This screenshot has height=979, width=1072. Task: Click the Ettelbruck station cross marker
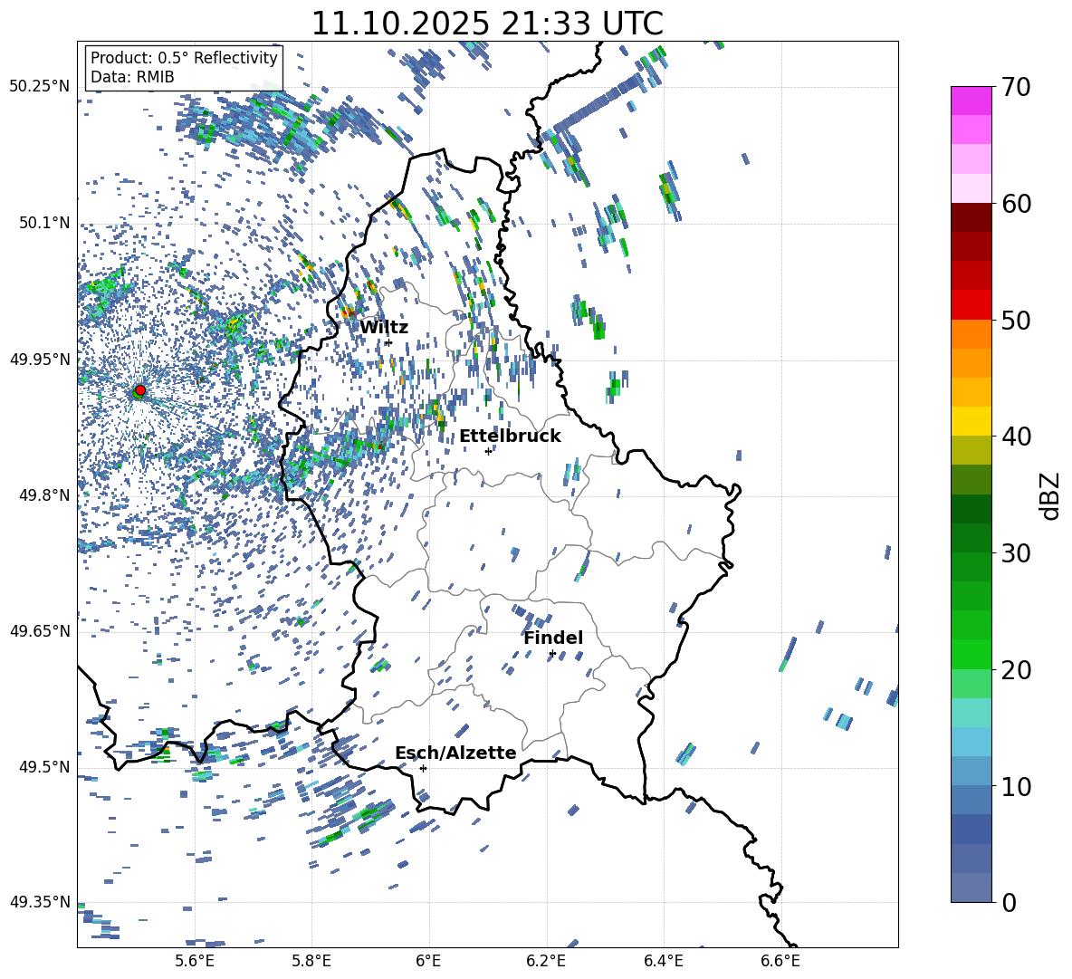point(488,451)
